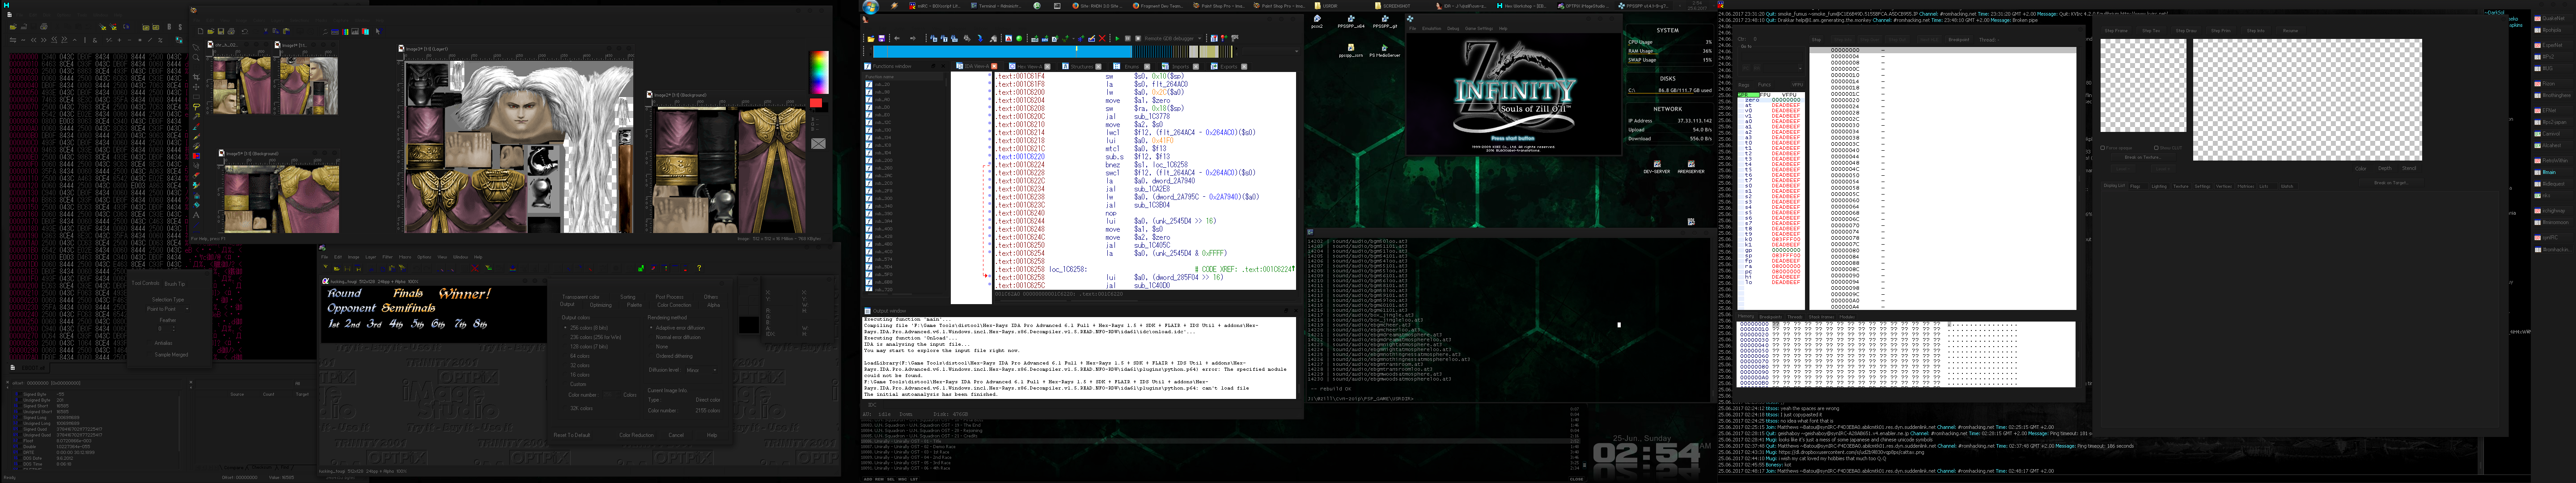The width and height of the screenshot is (2576, 483).
Task: Select the Paint Brush tool in Paint Shop Pro
Action: point(197,137)
